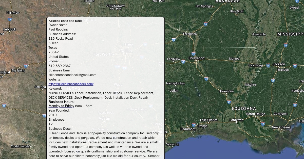Select the Pine Bluff city label

pyautogui.click(x=237, y=11)
